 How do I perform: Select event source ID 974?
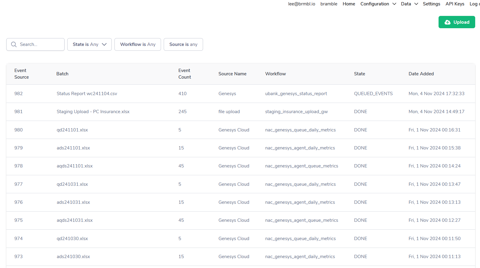[19, 239]
